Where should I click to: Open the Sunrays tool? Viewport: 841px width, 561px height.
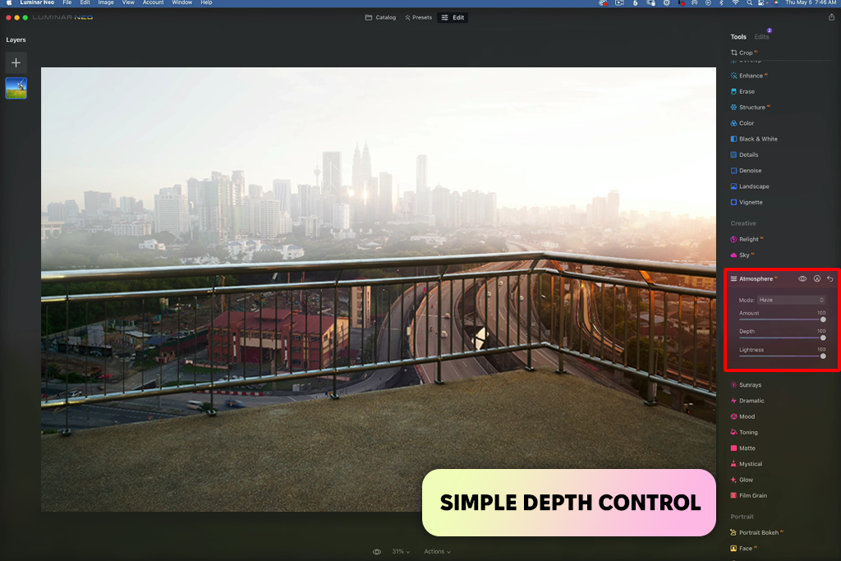pyautogui.click(x=746, y=385)
